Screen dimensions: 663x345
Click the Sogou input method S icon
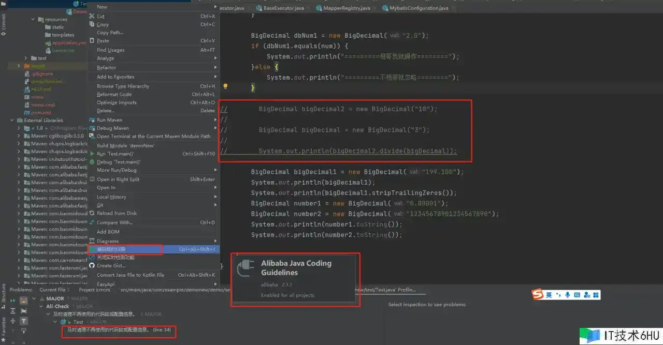click(537, 295)
